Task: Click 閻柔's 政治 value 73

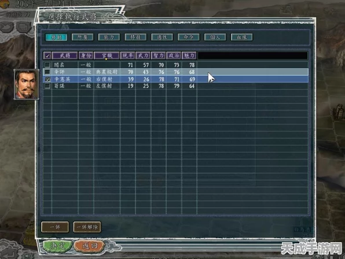Action: pyautogui.click(x=177, y=65)
